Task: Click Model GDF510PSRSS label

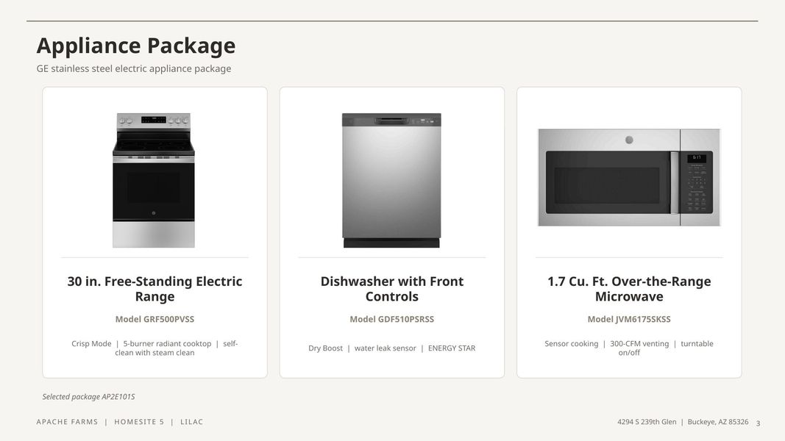Action: click(392, 319)
